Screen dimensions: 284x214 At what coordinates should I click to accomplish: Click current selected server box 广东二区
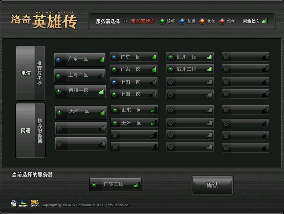click(x=115, y=185)
